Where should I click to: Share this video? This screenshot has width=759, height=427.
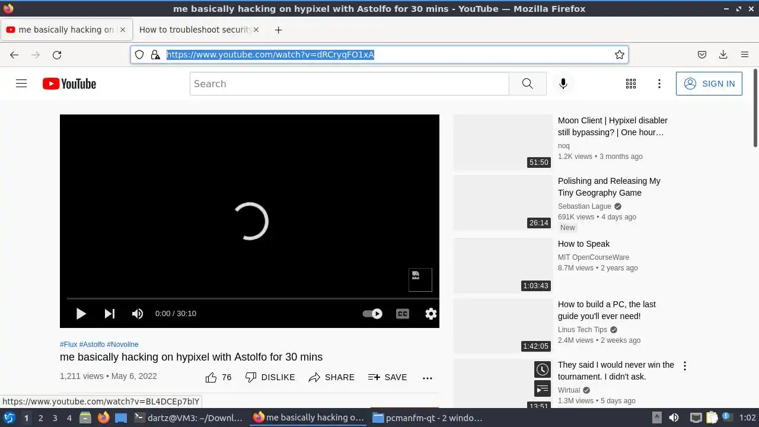coord(331,377)
